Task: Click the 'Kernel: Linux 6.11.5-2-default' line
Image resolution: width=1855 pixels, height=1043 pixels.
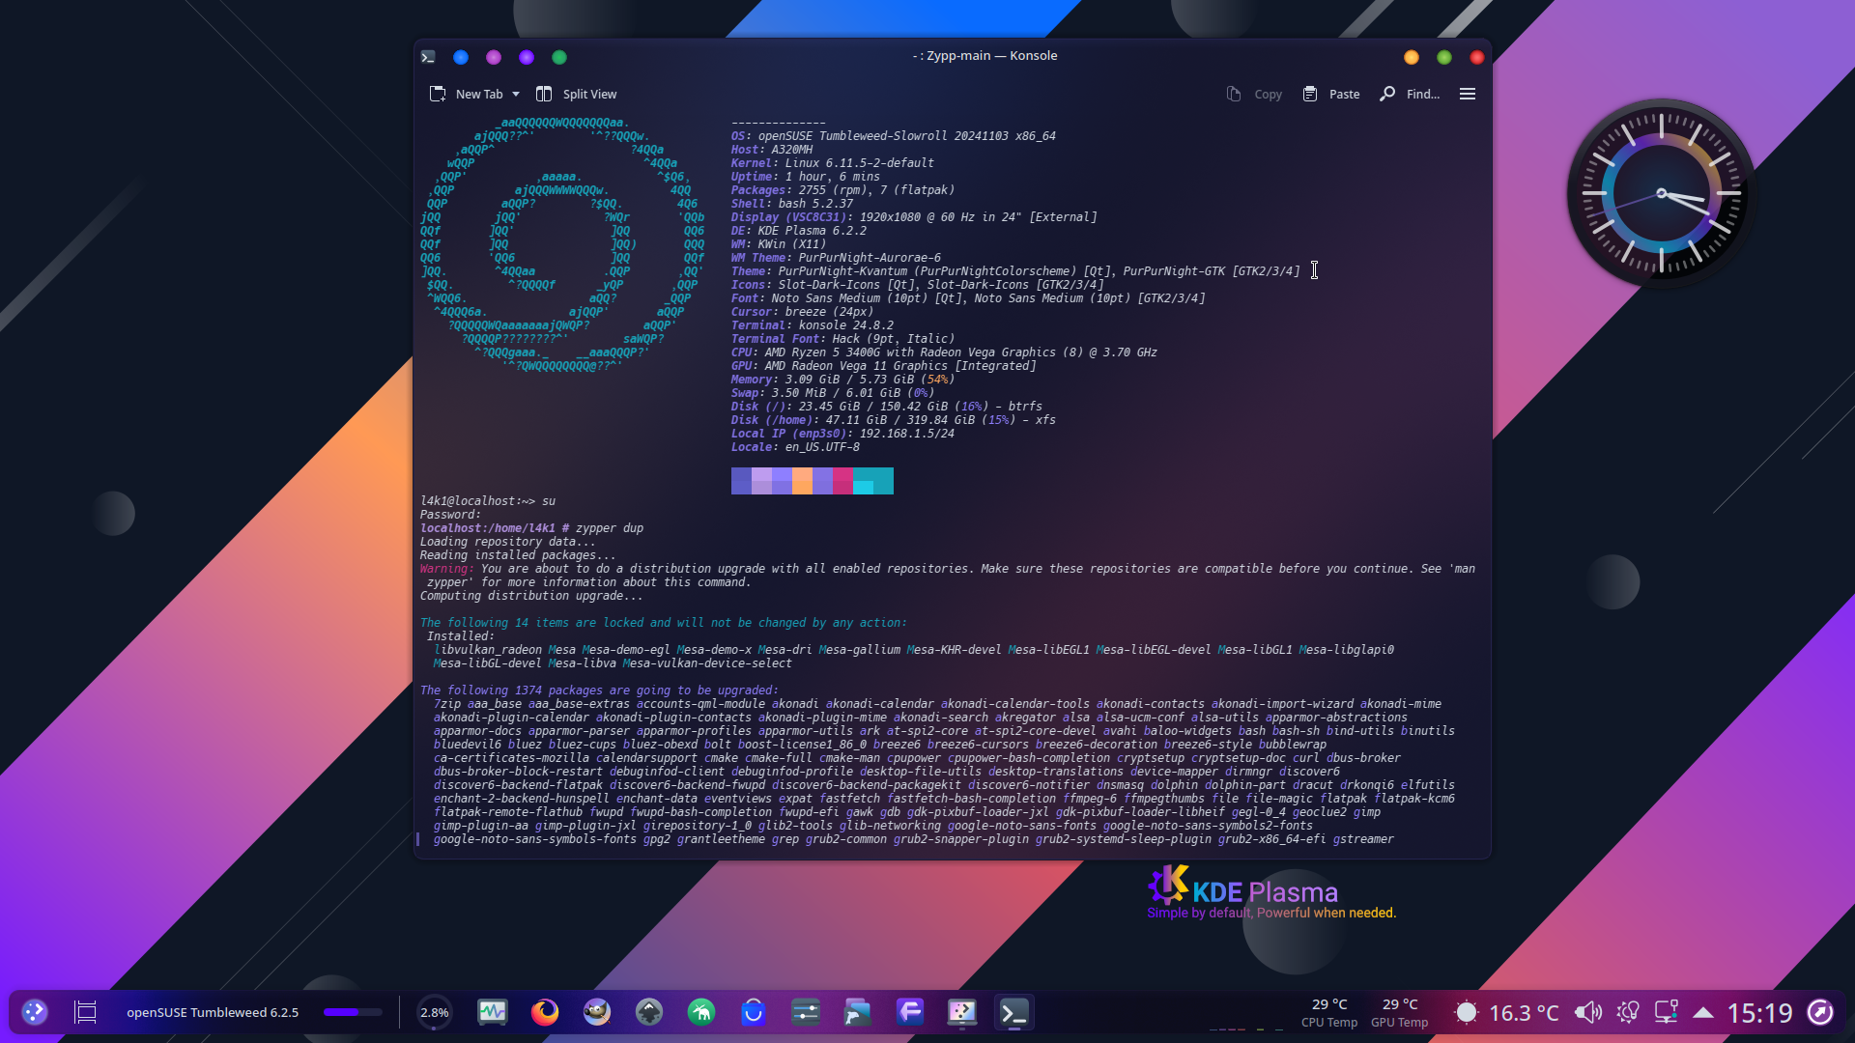Action: coord(832,163)
